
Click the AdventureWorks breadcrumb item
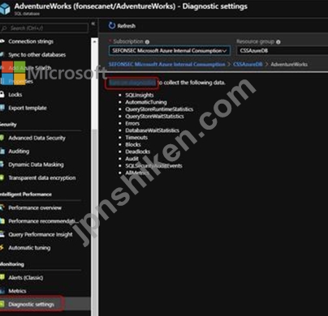tap(289, 64)
